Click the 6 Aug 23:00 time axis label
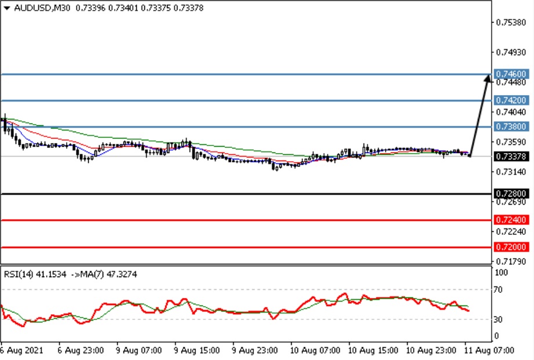The width and height of the screenshot is (534, 360). click(x=81, y=350)
